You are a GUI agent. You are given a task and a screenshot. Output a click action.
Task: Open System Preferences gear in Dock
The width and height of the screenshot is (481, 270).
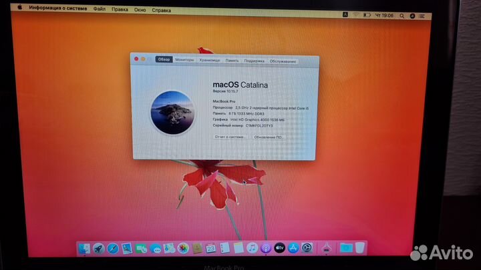pyautogui.click(x=307, y=248)
